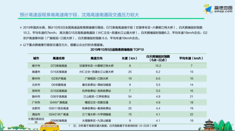The width and height of the screenshot is (235, 131).
Task: Click the table title 2019年10月5日返程易拥堵路段 TOP10
Action: pyautogui.click(x=117, y=50)
